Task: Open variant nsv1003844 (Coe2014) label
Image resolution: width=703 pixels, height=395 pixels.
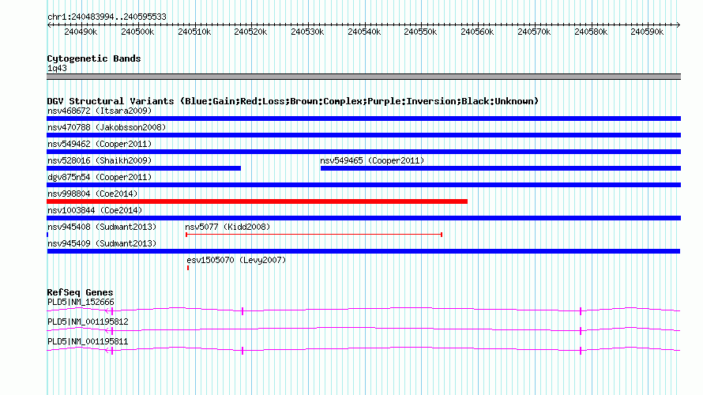Action: click(95, 210)
